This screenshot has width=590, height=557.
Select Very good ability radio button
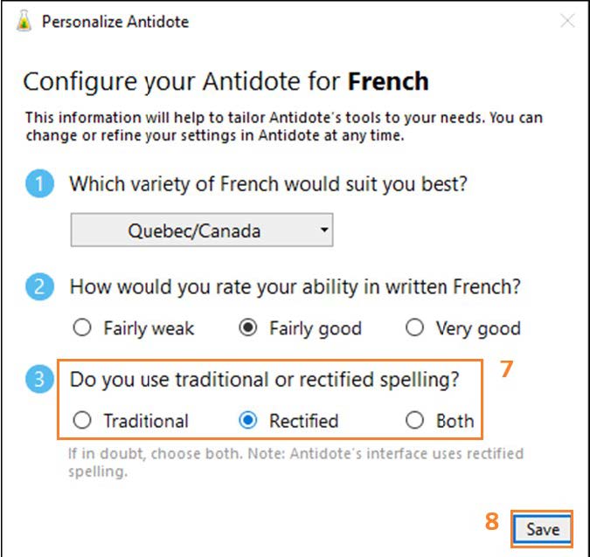click(415, 328)
